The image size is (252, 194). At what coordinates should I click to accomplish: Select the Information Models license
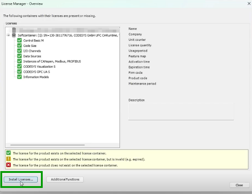pos(36,77)
